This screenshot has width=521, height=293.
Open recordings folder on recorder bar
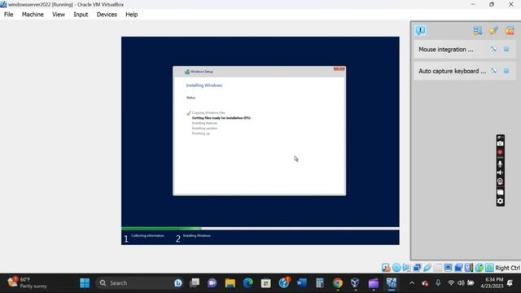[x=500, y=192]
